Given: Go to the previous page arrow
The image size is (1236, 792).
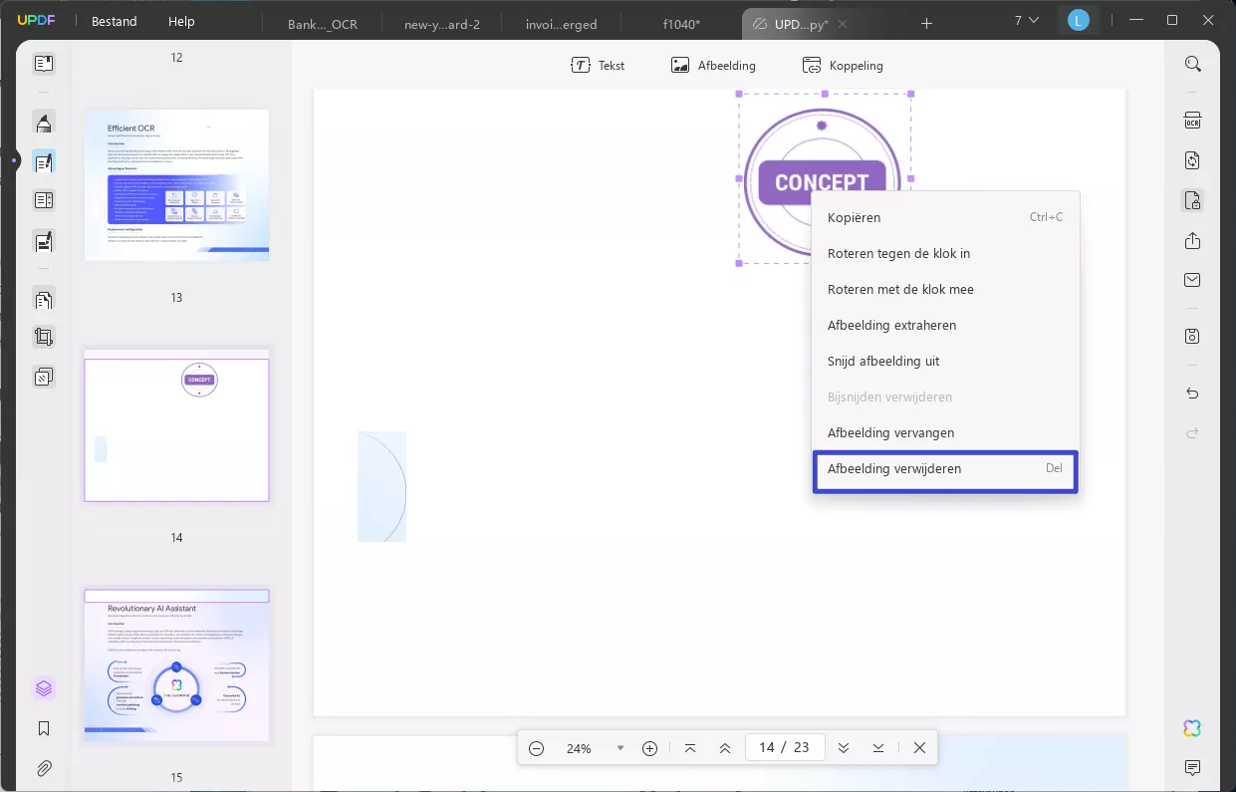Looking at the screenshot, I should point(725,748).
